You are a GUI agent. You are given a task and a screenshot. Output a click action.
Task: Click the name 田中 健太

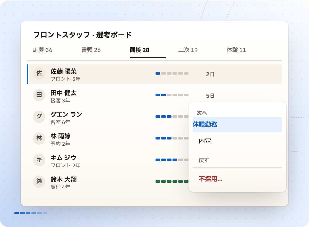(x=64, y=93)
